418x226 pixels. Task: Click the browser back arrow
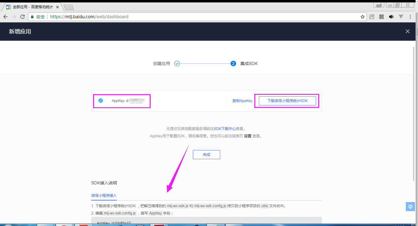pyautogui.click(x=5, y=17)
